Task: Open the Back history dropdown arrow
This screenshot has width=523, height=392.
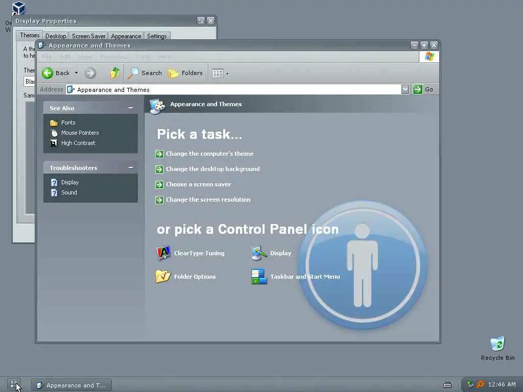Action: pyautogui.click(x=76, y=72)
